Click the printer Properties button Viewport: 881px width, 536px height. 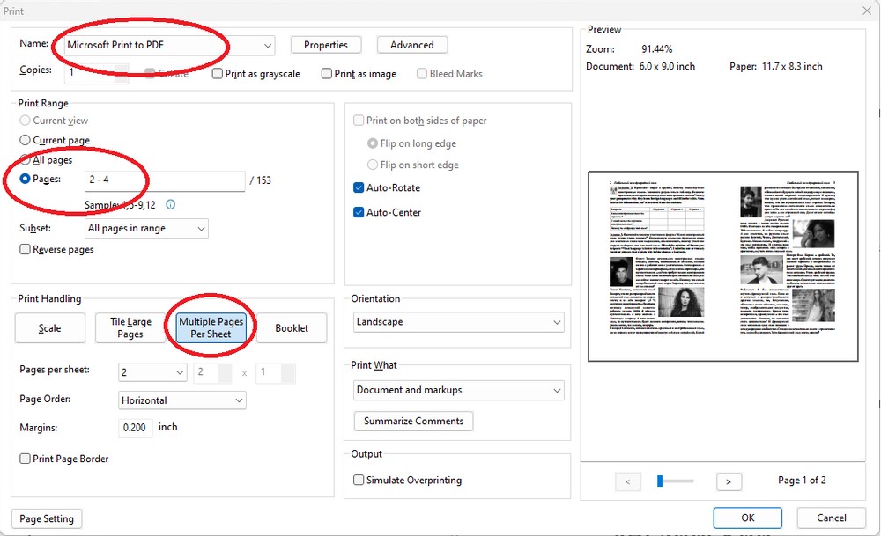pos(326,45)
